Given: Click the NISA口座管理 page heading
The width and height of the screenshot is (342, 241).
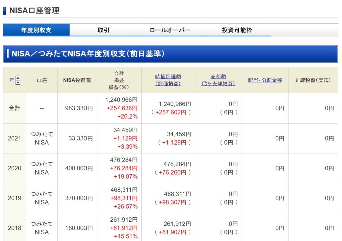Looking at the screenshot, I should 34,11.
